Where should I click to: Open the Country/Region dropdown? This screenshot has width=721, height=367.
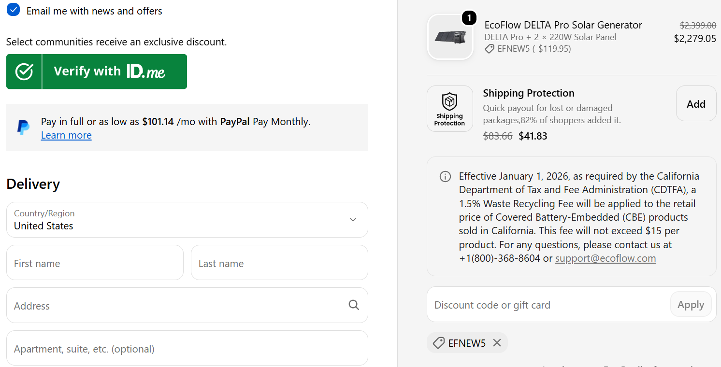(187, 220)
